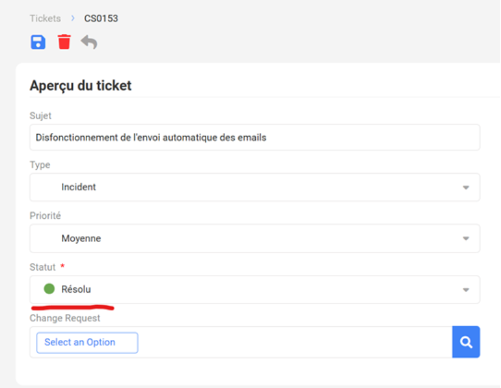
Task: Click the green status dot beside Résolu
Action: [49, 289]
